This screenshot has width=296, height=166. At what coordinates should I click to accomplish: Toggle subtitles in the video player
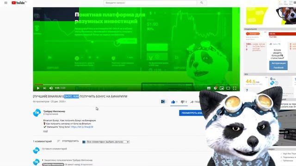pyautogui.click(x=209, y=88)
